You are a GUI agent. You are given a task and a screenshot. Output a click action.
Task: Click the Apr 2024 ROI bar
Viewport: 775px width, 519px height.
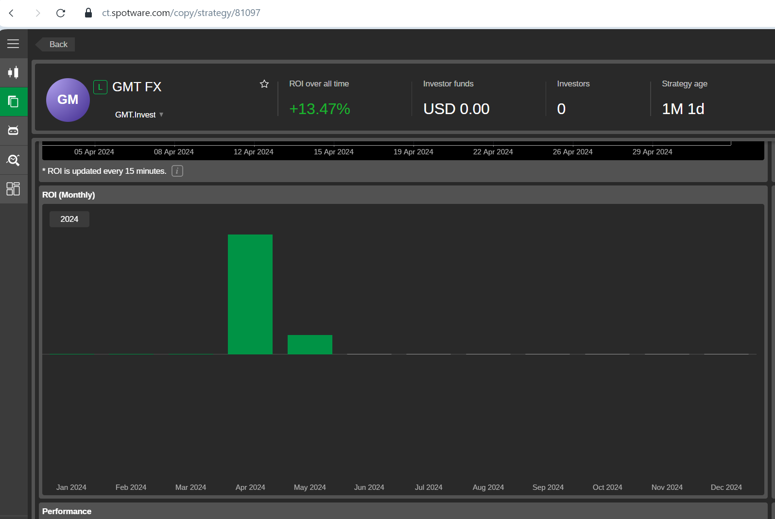click(x=250, y=294)
